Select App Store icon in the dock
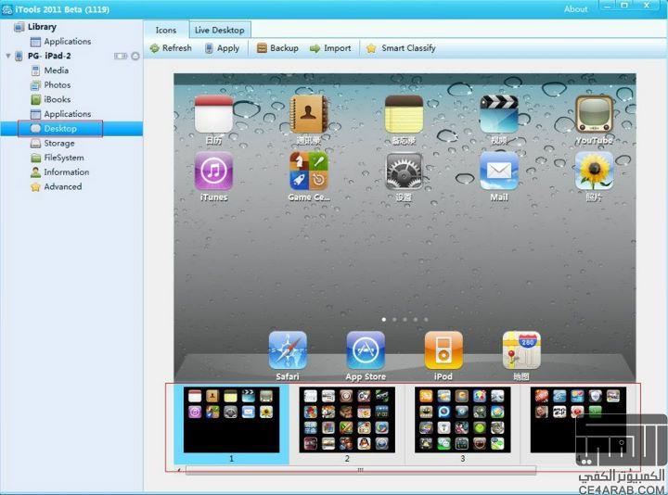The width and height of the screenshot is (668, 495). coord(366,350)
